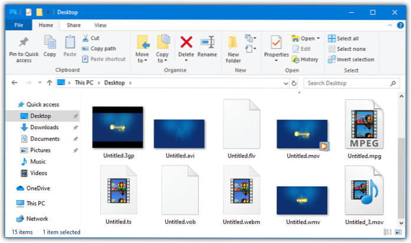
Task: Open Documents in navigation pane
Action: point(45,139)
